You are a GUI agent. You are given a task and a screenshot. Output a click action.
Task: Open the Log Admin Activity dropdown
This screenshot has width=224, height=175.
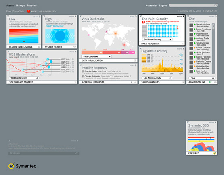point(157,78)
